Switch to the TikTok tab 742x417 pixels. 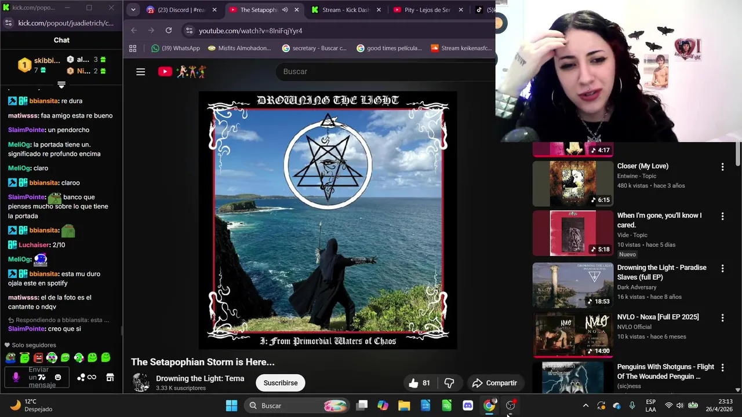click(x=484, y=10)
